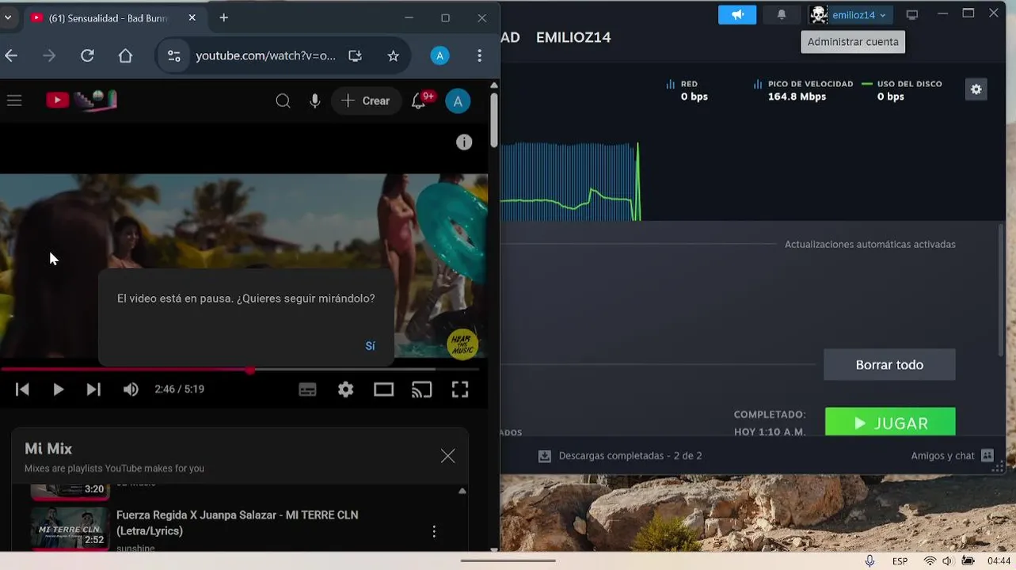Open Chrome home page
Screen dimensions: 1016x570
point(125,55)
